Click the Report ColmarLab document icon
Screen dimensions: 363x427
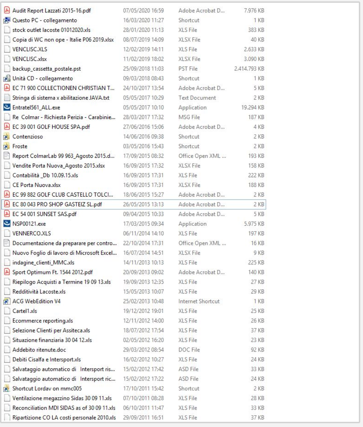[x=7, y=156]
